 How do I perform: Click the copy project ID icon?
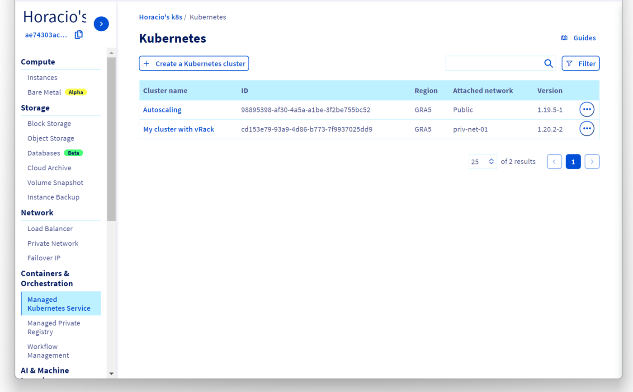tap(79, 35)
